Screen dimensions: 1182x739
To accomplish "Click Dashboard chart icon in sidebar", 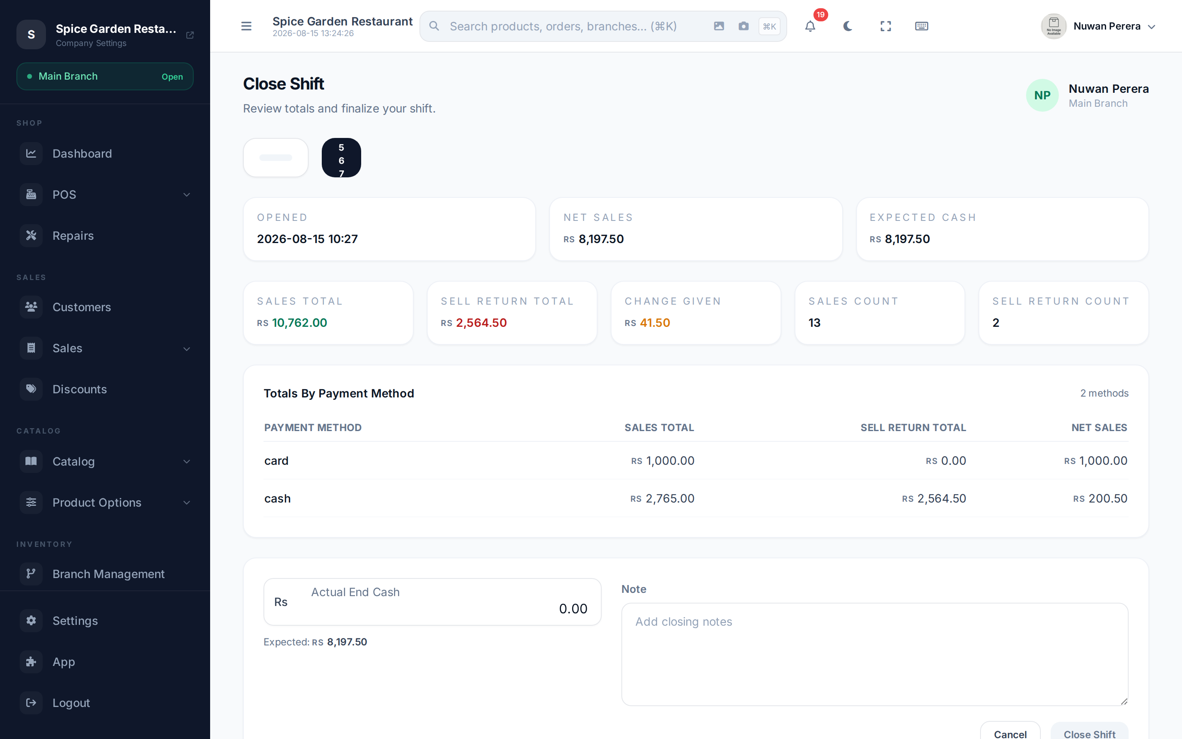I will (31, 154).
